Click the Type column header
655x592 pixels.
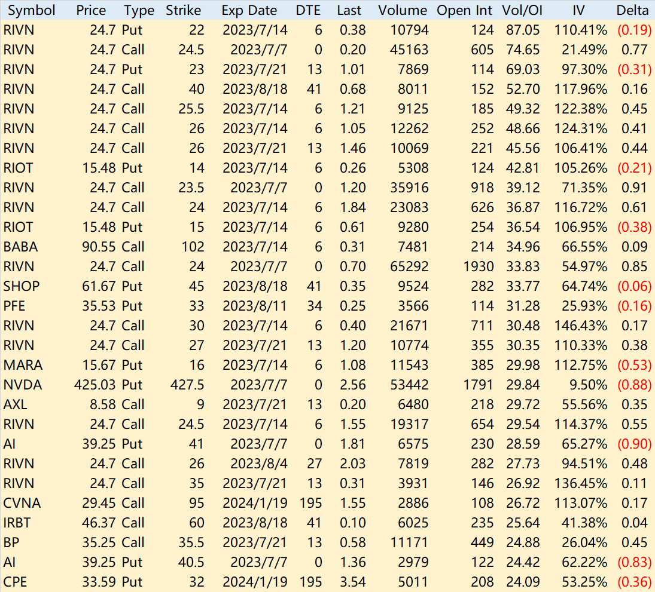coord(139,10)
